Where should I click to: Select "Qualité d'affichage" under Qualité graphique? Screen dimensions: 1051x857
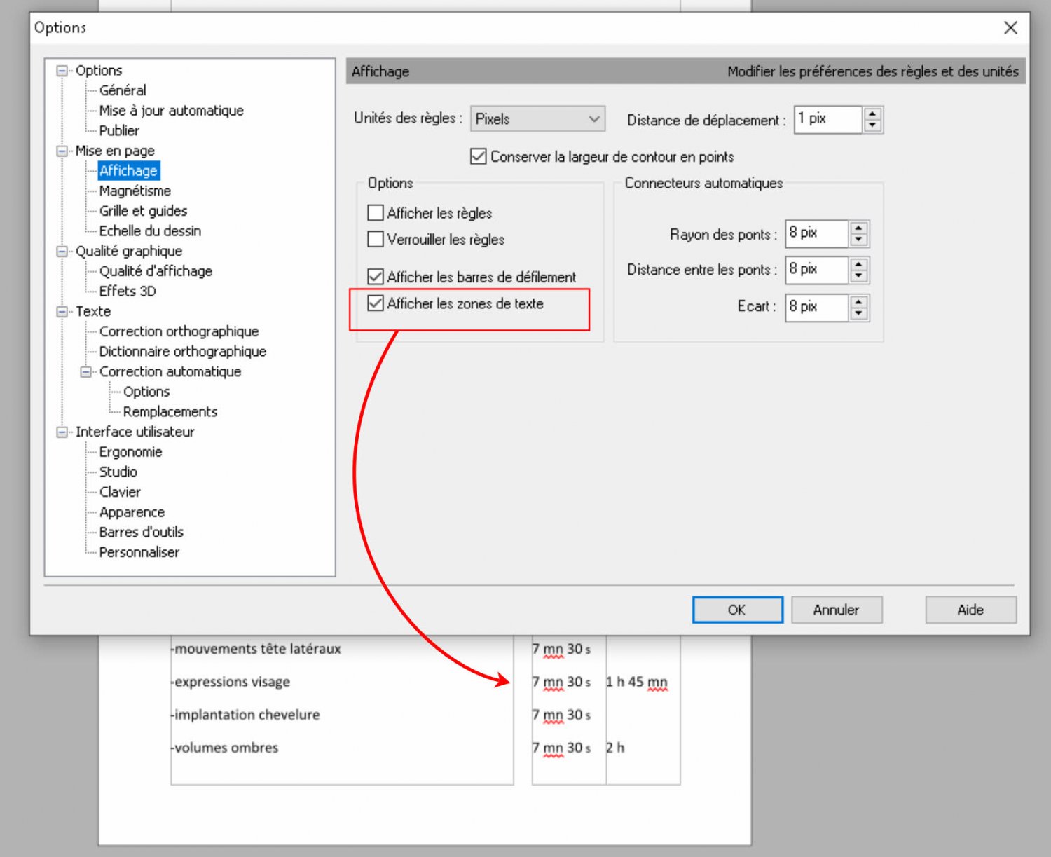tap(157, 270)
